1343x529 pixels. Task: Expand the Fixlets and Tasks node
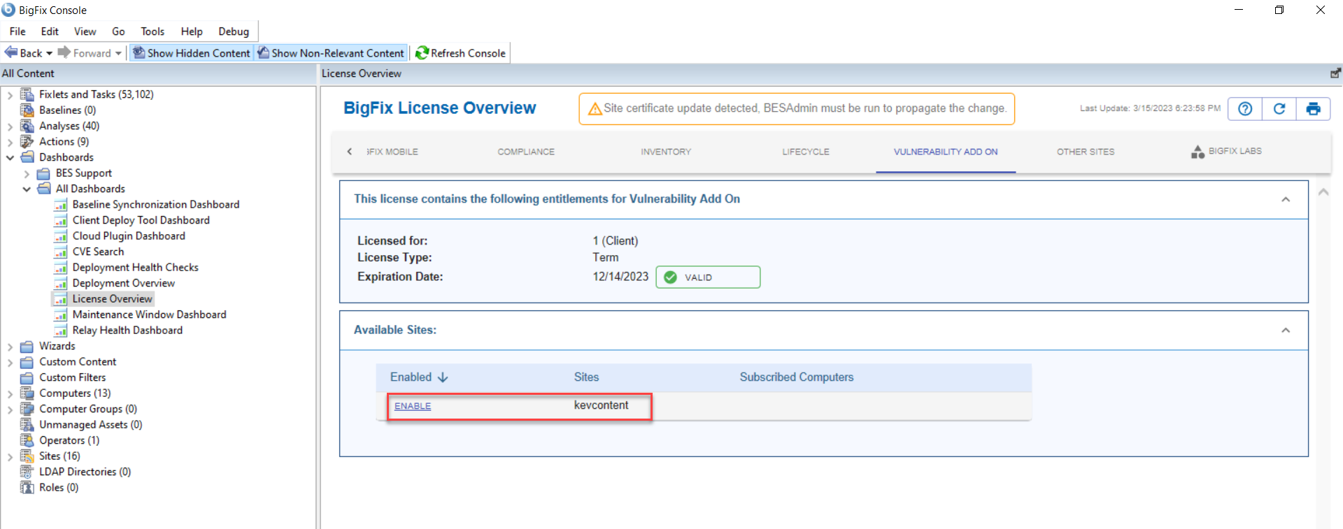click(10, 95)
